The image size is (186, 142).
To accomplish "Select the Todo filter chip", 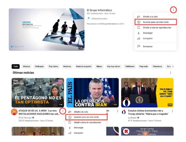I will [16, 67].
